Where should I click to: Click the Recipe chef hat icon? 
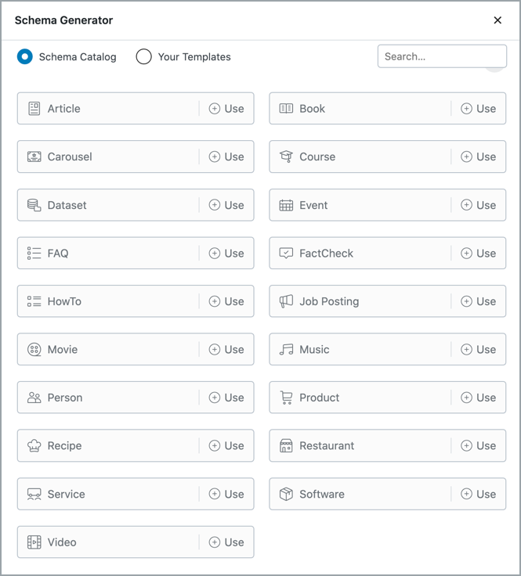pyautogui.click(x=34, y=445)
